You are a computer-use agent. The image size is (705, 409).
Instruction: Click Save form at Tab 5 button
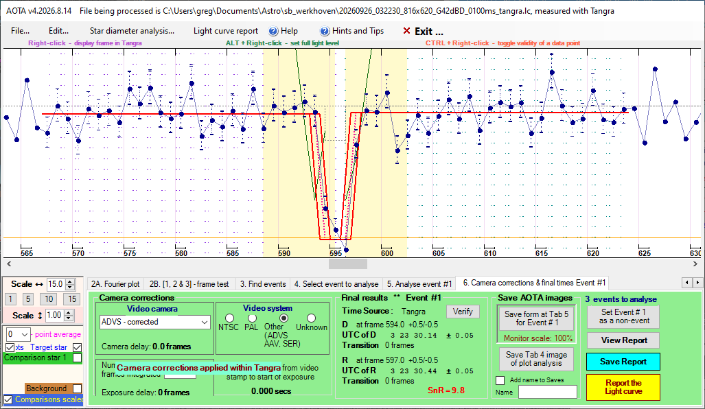tap(536, 318)
